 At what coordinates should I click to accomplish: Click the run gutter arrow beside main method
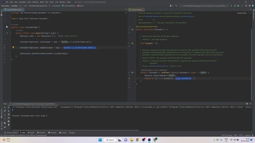tap(7, 33)
